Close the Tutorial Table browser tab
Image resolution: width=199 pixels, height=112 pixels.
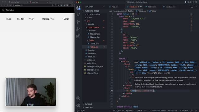pyautogui.click(x=48, y=2)
